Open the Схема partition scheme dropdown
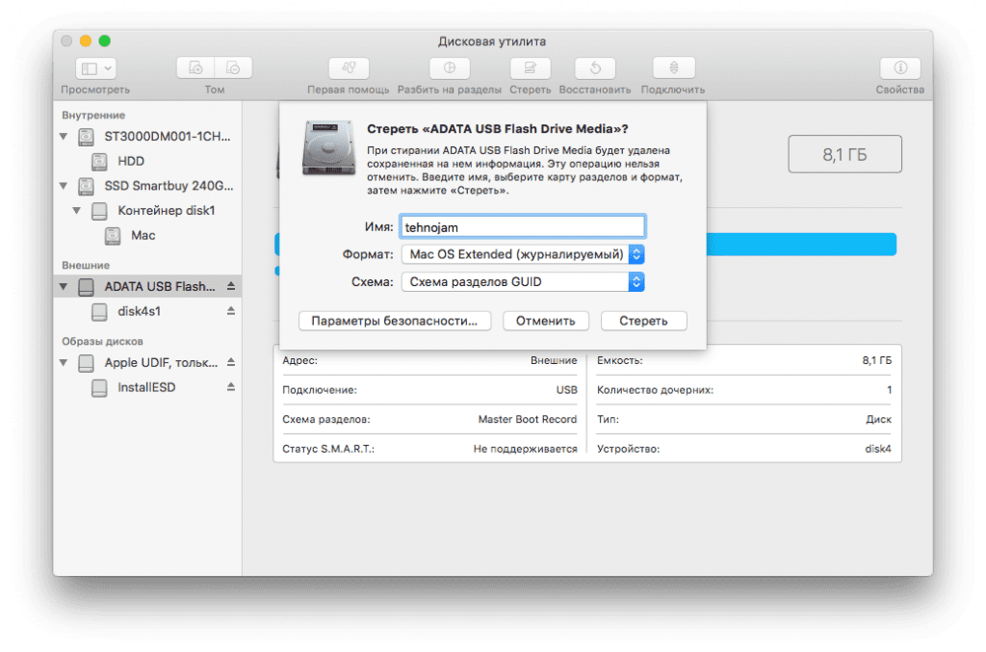 pyautogui.click(x=523, y=281)
